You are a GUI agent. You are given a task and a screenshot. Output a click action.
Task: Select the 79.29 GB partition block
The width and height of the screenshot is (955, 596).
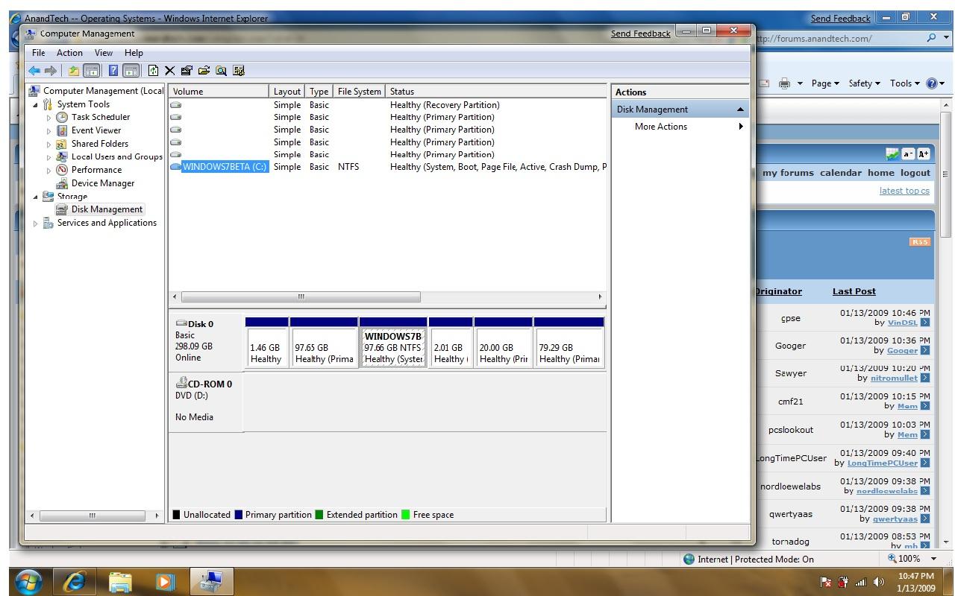click(x=569, y=343)
